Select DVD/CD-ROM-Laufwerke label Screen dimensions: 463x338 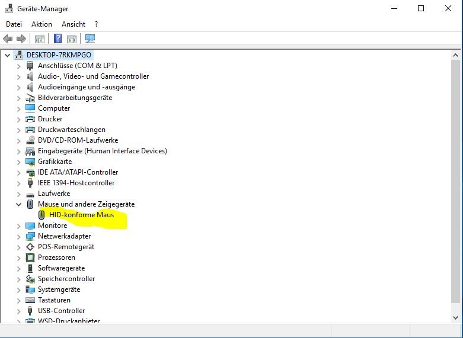[x=78, y=140]
